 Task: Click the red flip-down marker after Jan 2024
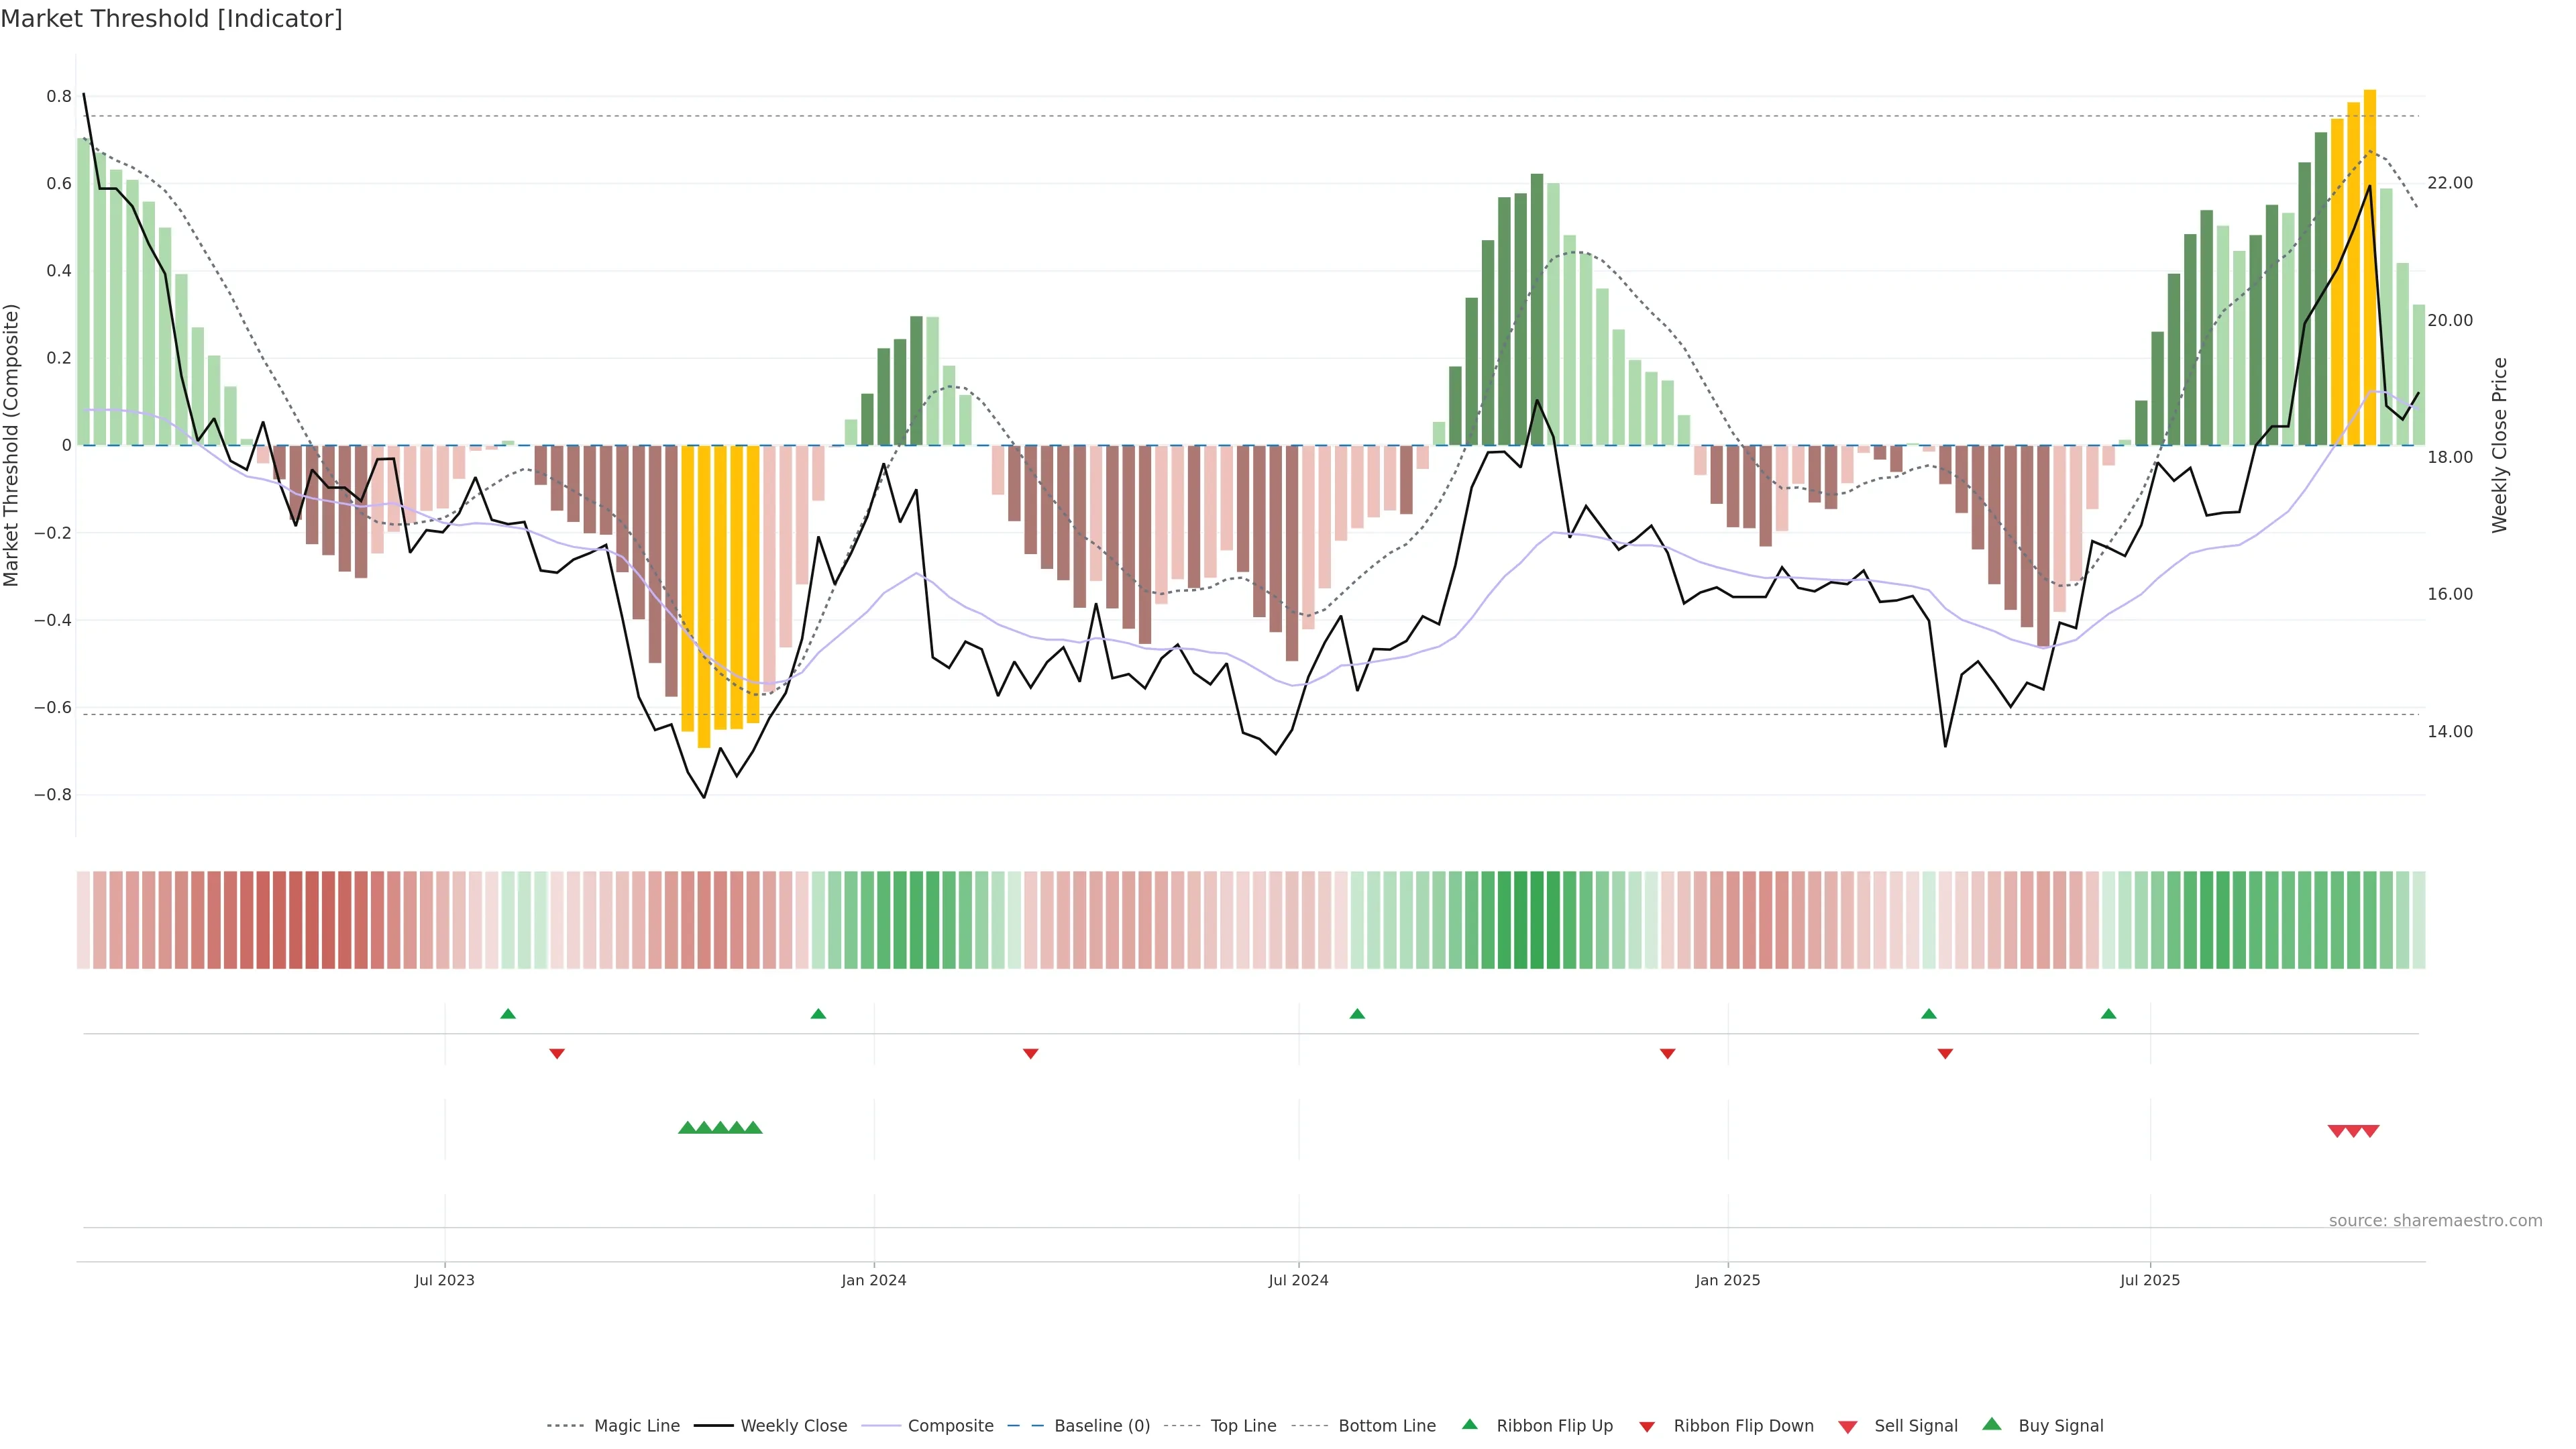pos(1031,1053)
